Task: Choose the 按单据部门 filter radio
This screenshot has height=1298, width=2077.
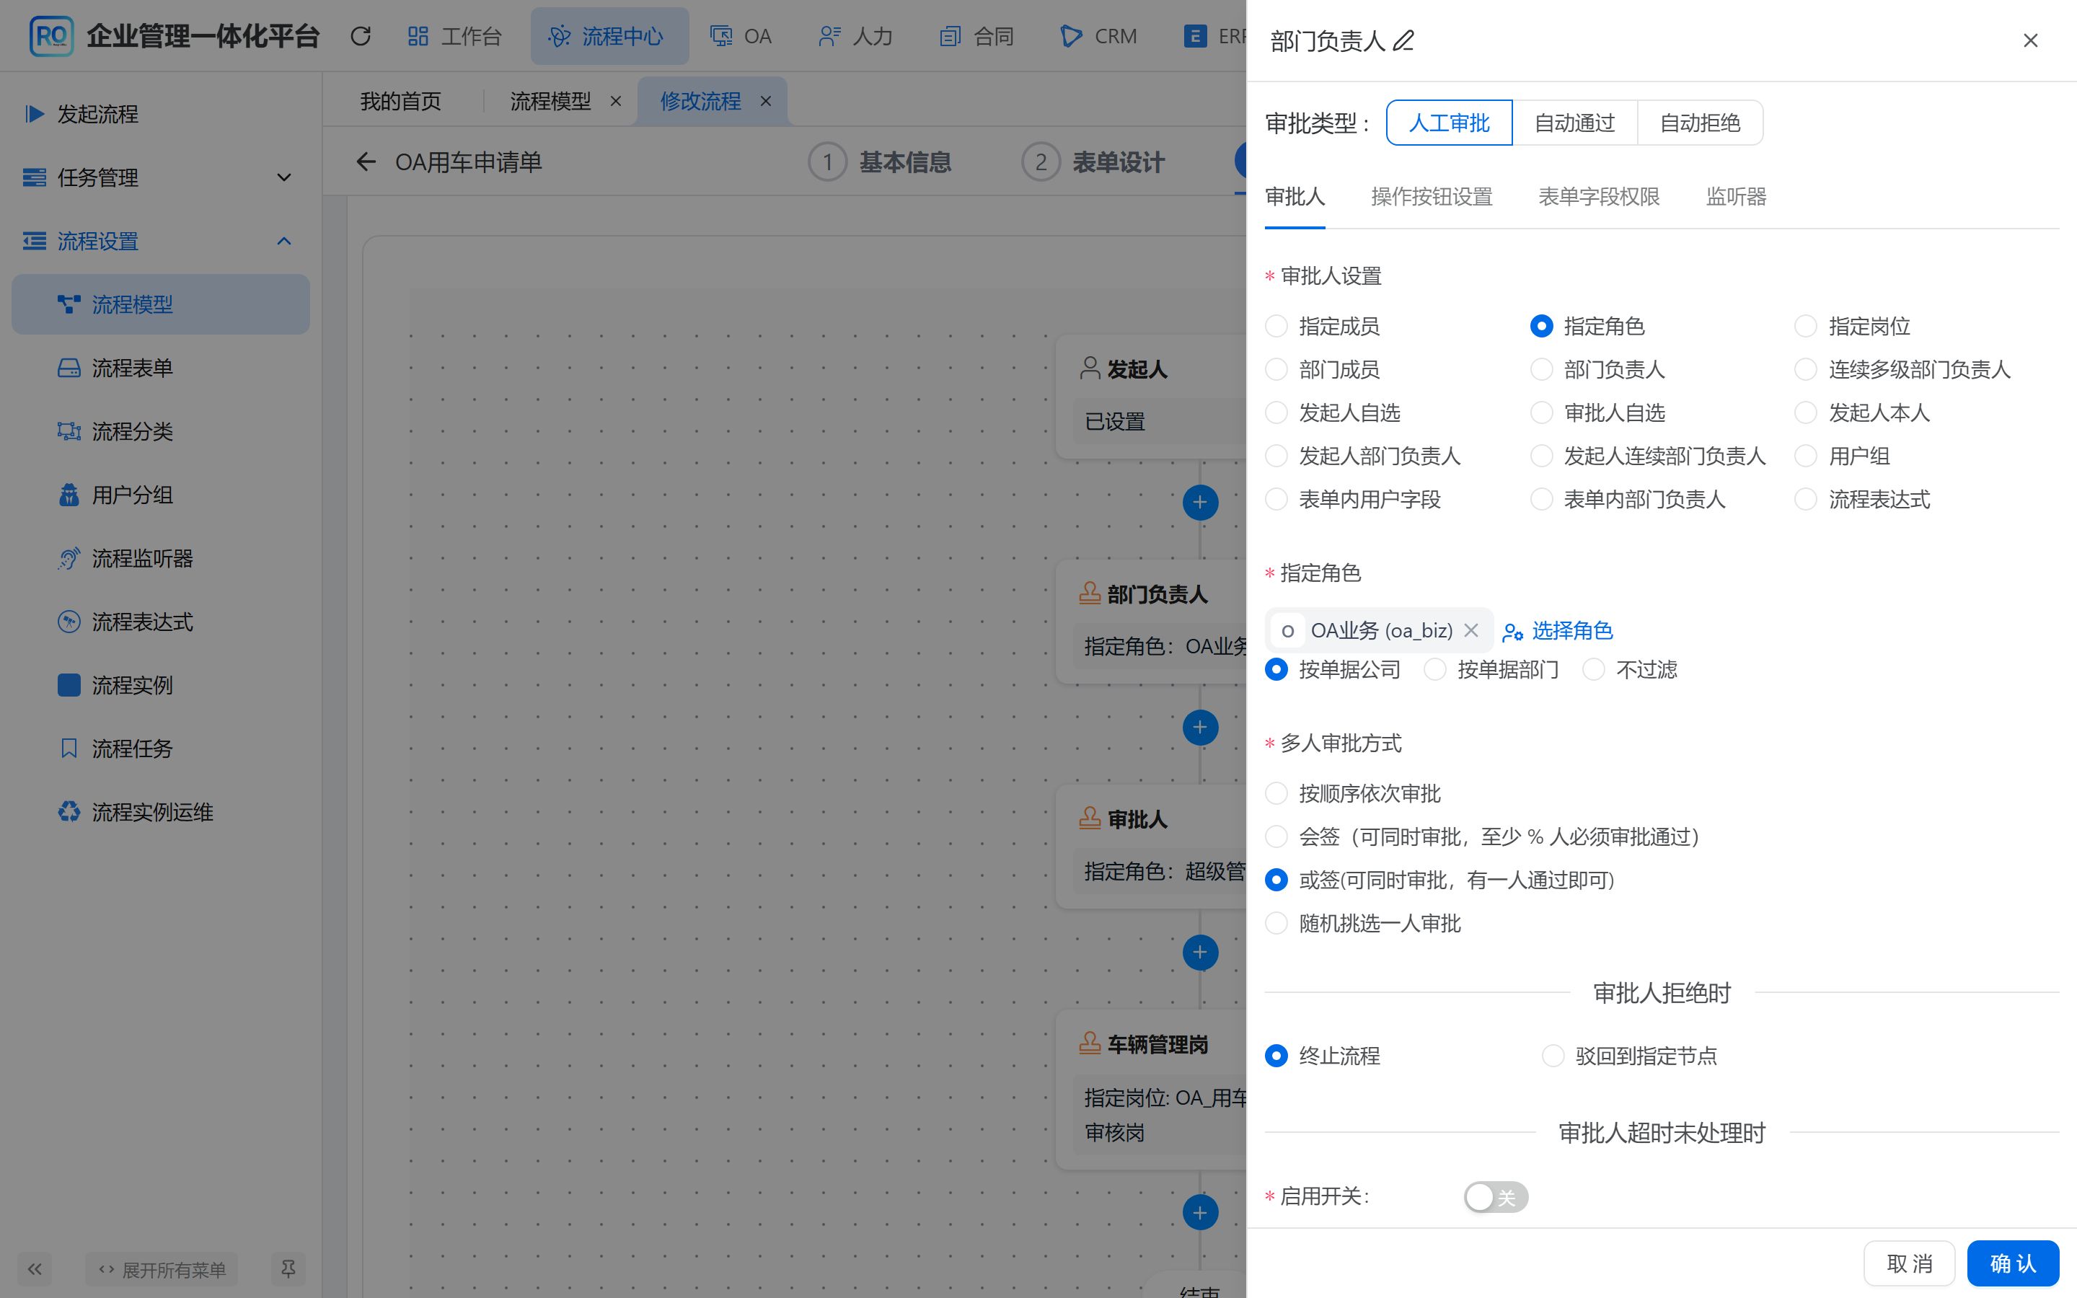Action: click(x=1435, y=670)
